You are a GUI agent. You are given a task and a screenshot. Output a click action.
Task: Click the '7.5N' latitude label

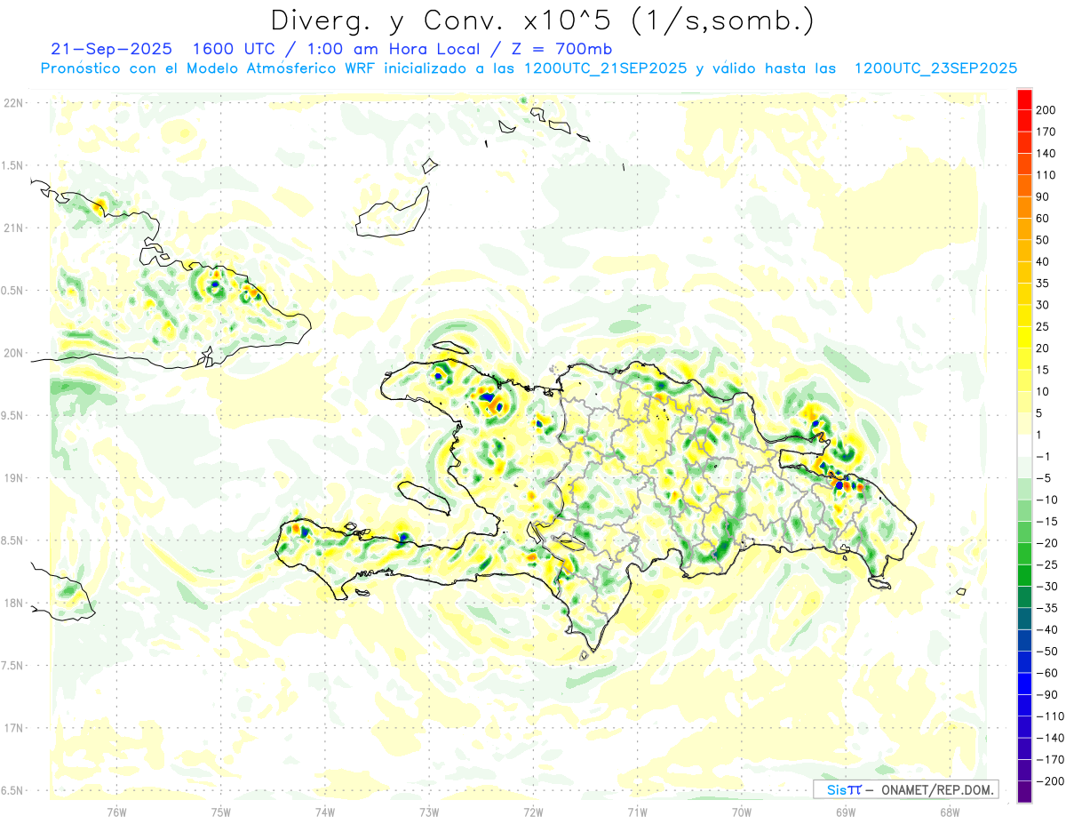[12, 666]
